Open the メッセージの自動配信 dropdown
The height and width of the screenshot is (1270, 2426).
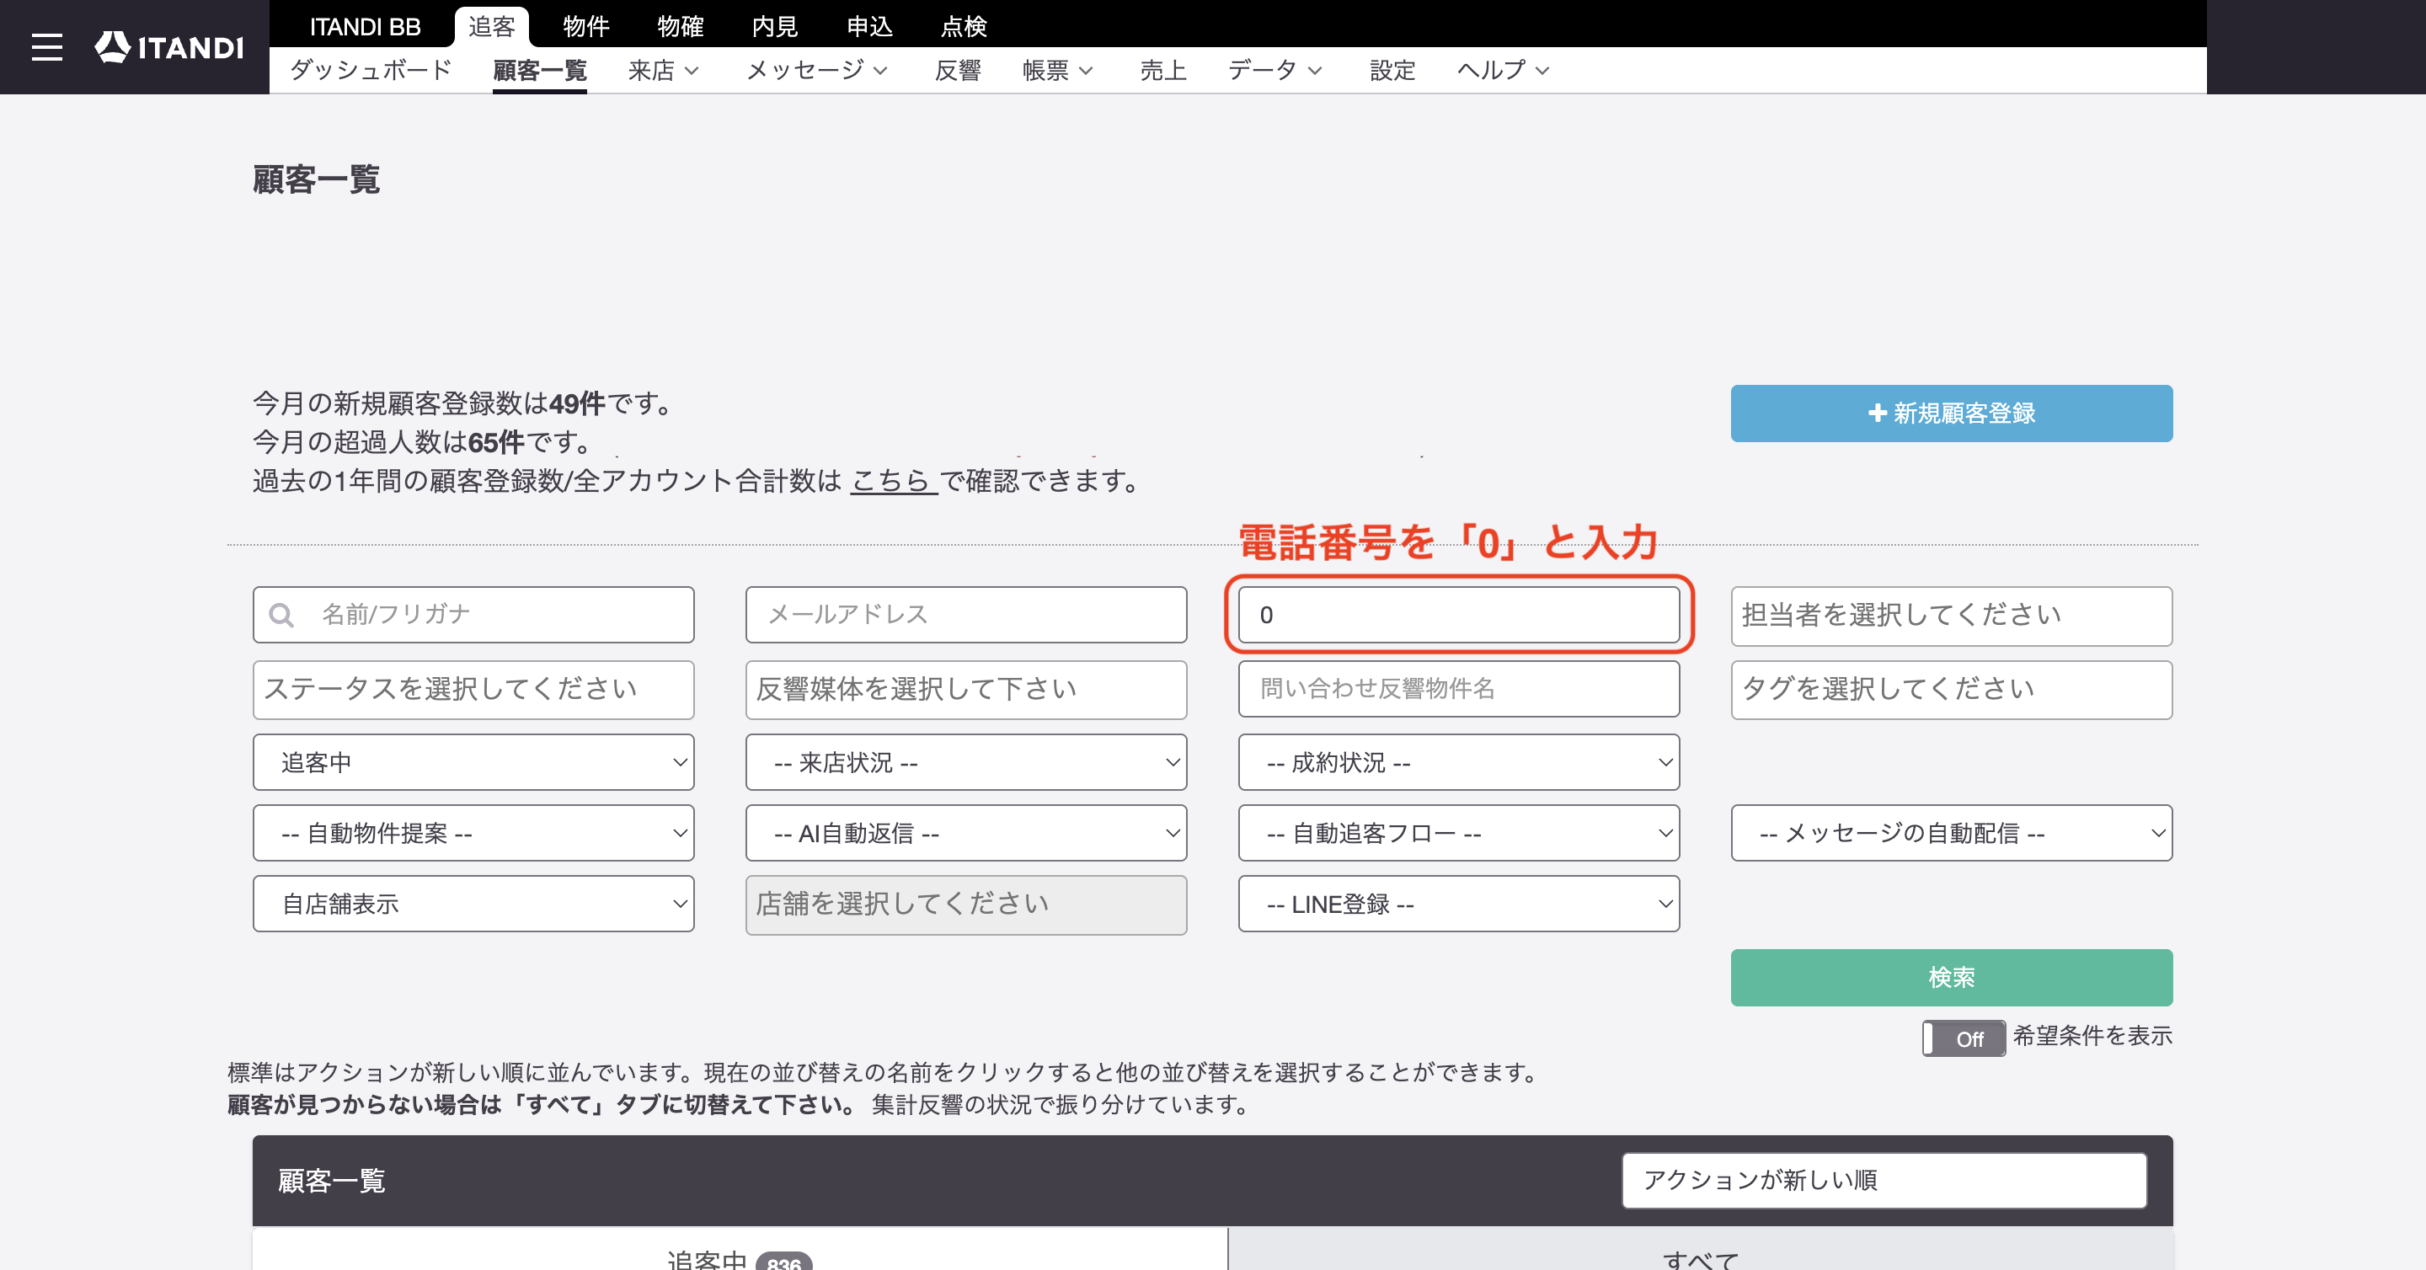(1952, 832)
